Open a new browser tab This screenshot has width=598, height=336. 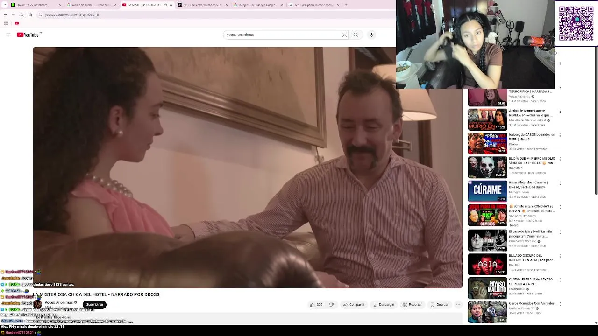click(x=346, y=5)
